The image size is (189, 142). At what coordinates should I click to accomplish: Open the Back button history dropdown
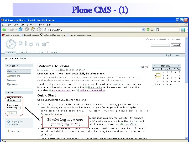coord(8,29)
